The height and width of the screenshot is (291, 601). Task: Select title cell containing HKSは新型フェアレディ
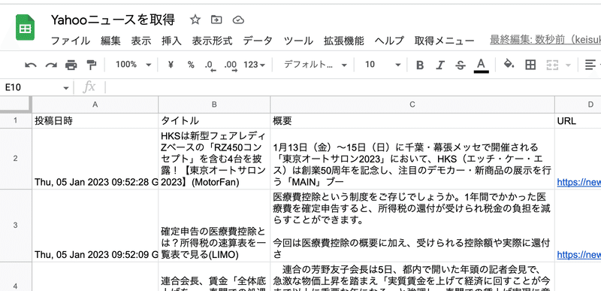[214, 159]
